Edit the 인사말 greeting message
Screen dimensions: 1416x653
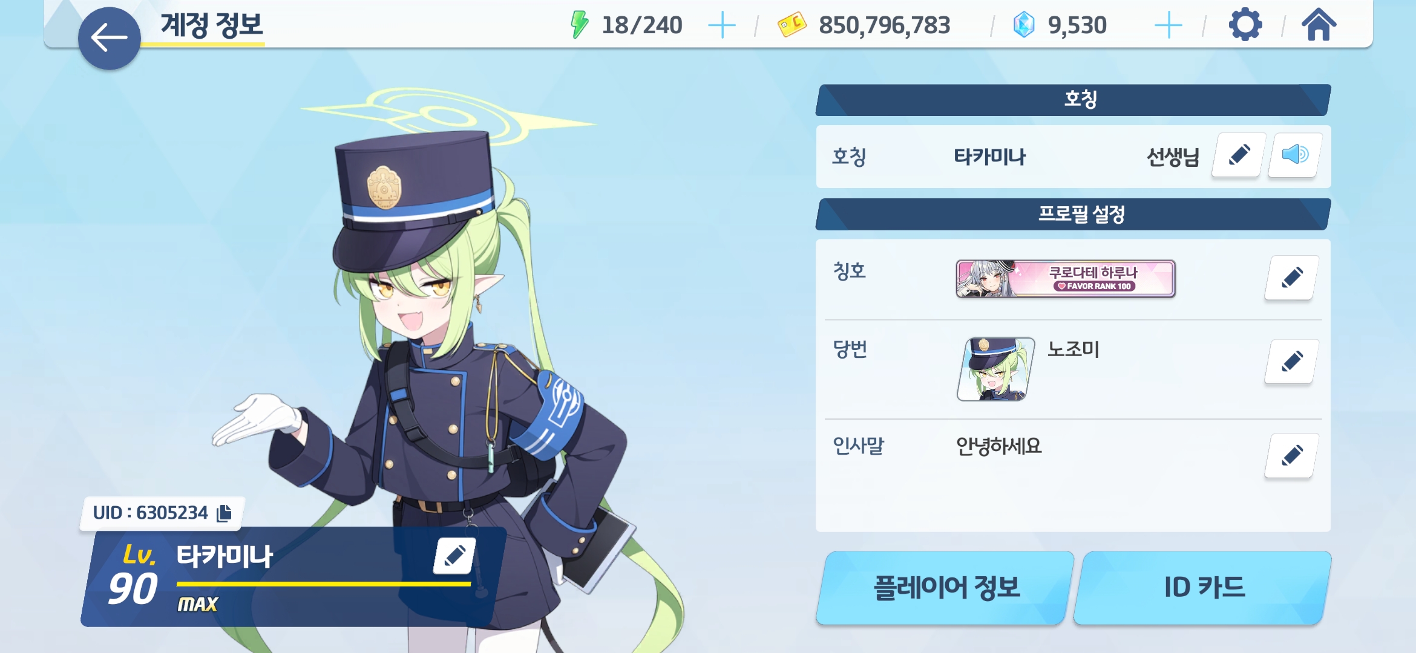[x=1291, y=455]
